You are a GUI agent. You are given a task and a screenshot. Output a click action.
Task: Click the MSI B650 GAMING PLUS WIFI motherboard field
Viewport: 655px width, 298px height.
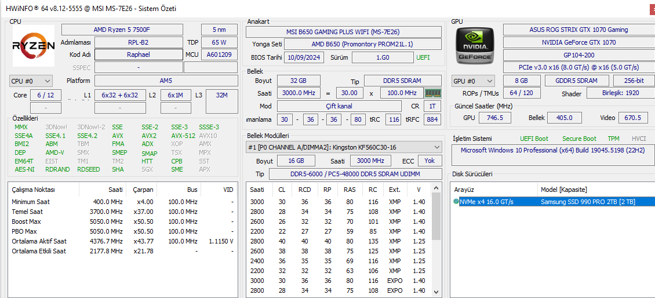click(x=343, y=32)
